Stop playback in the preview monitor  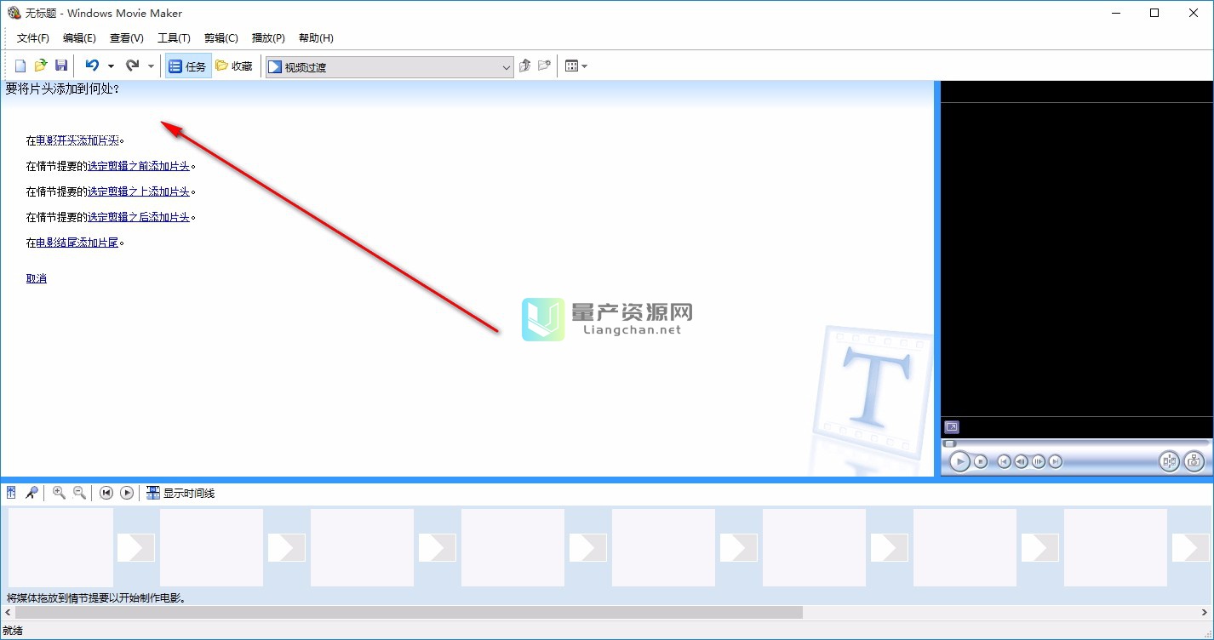(x=981, y=461)
